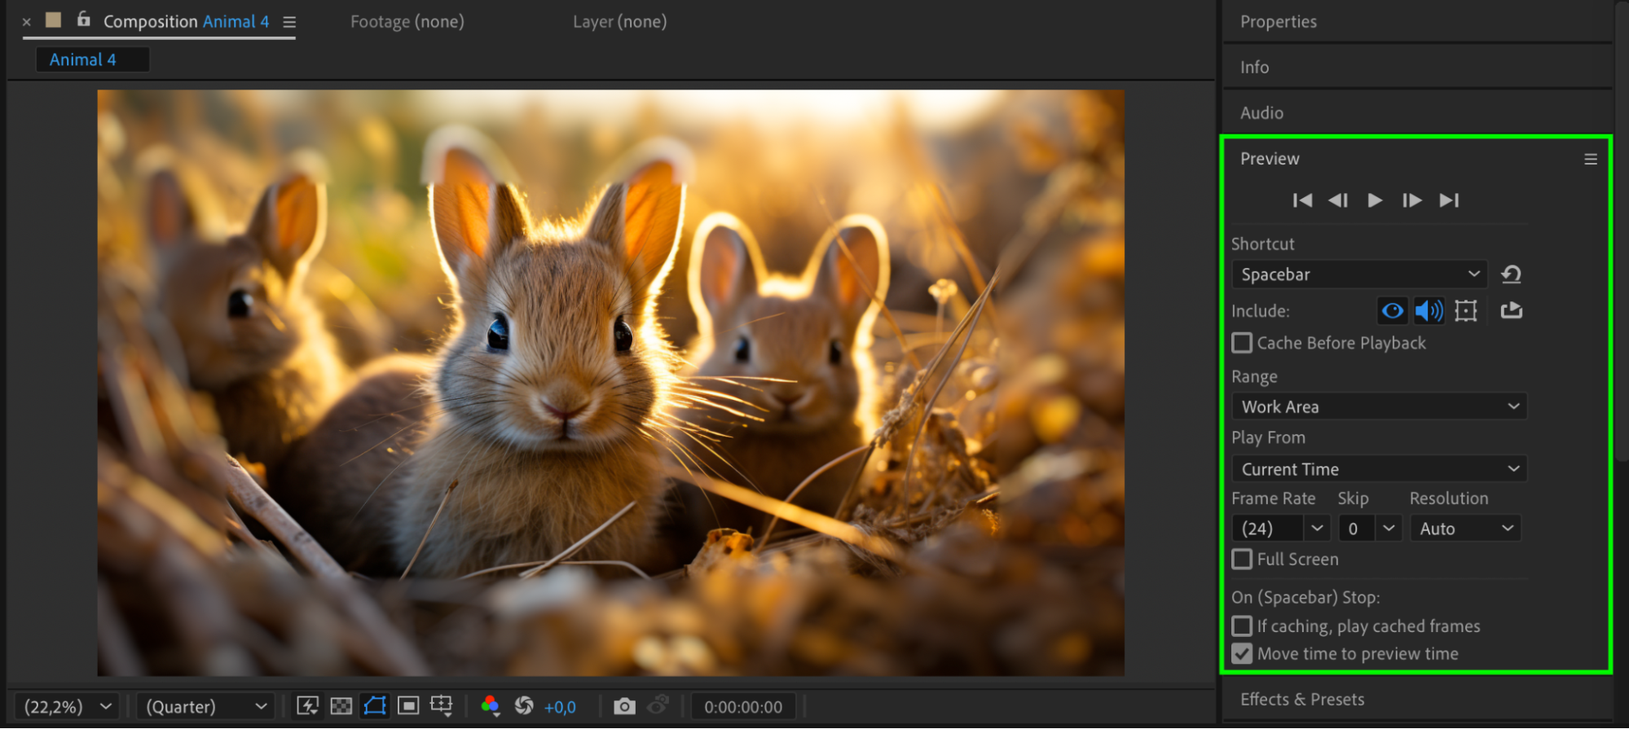Uncheck Move time to preview time

coord(1242,654)
